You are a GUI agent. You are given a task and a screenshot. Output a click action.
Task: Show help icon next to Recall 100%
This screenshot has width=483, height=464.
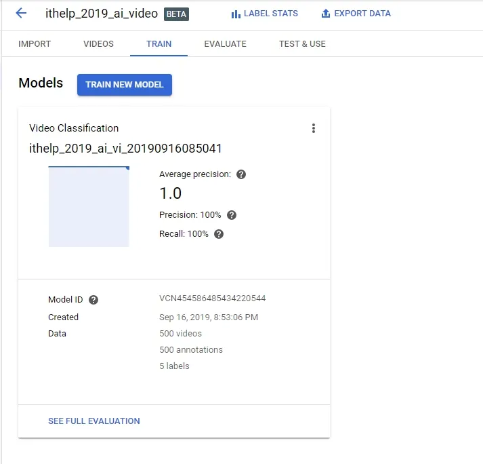[219, 234]
